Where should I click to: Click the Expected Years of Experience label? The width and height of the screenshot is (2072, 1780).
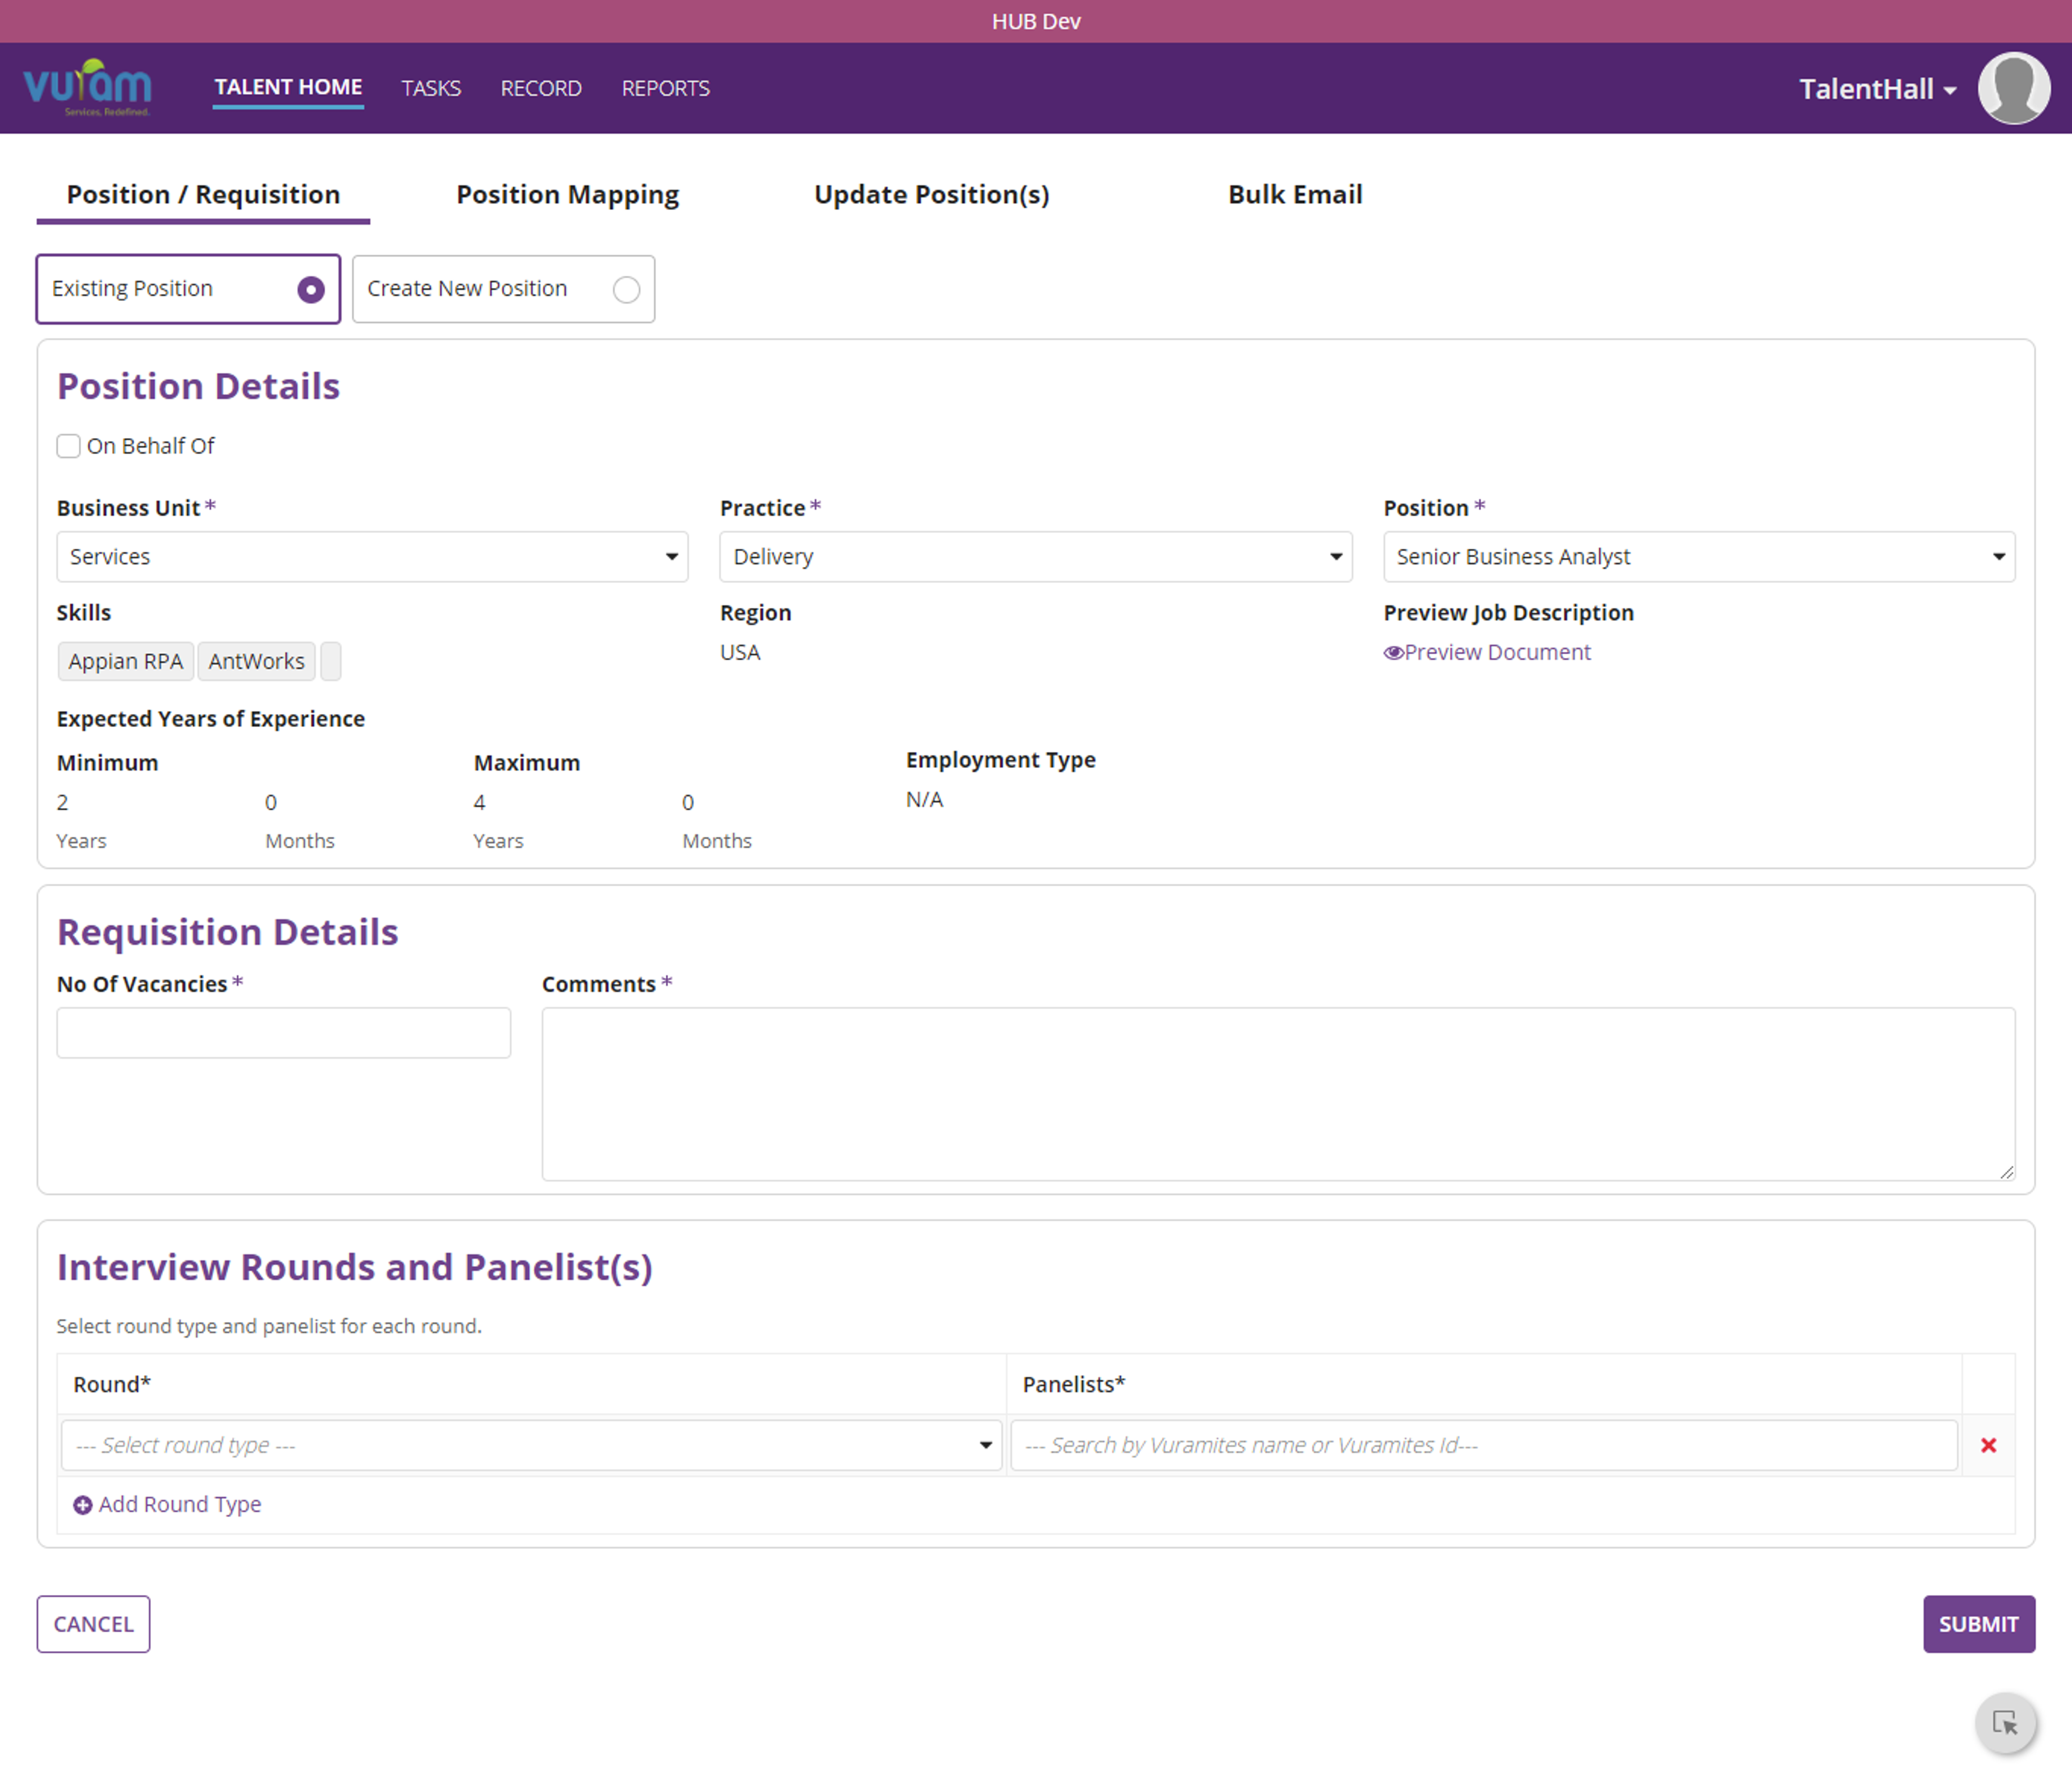[210, 720]
